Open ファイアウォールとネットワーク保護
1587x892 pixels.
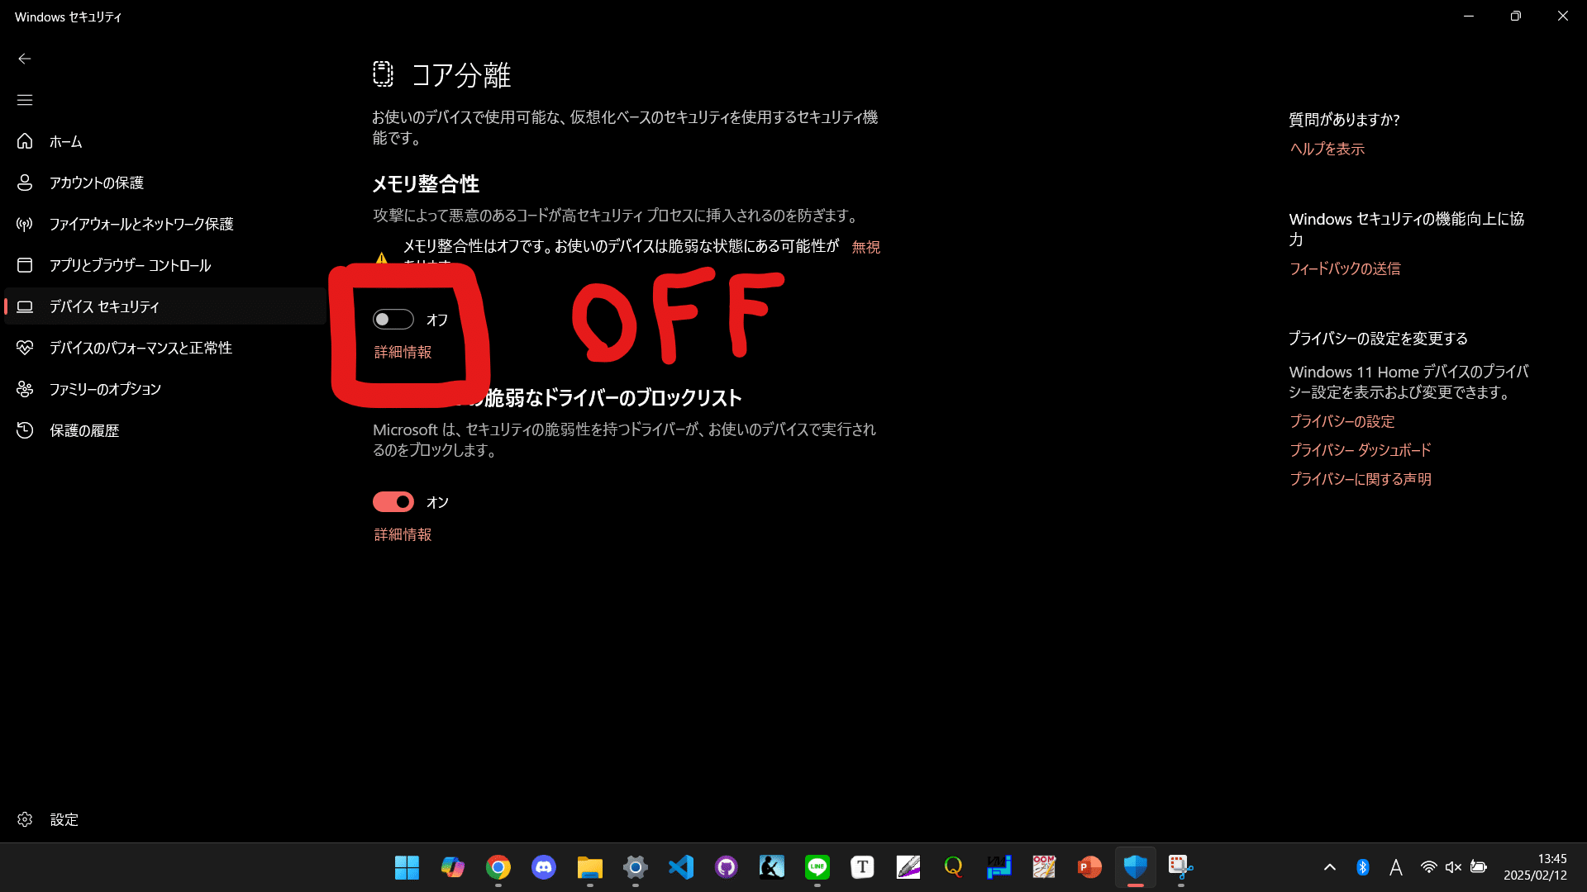pyautogui.click(x=165, y=224)
